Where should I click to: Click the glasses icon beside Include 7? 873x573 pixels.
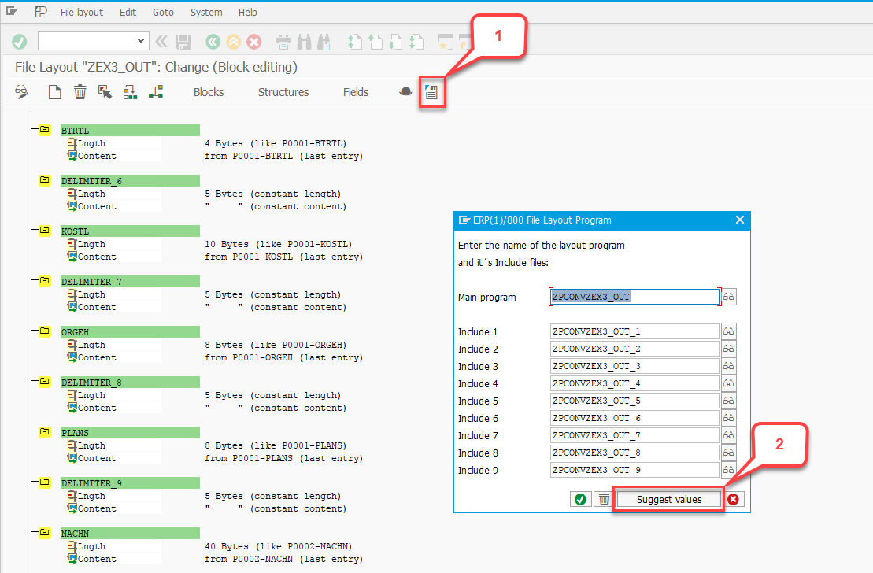729,435
